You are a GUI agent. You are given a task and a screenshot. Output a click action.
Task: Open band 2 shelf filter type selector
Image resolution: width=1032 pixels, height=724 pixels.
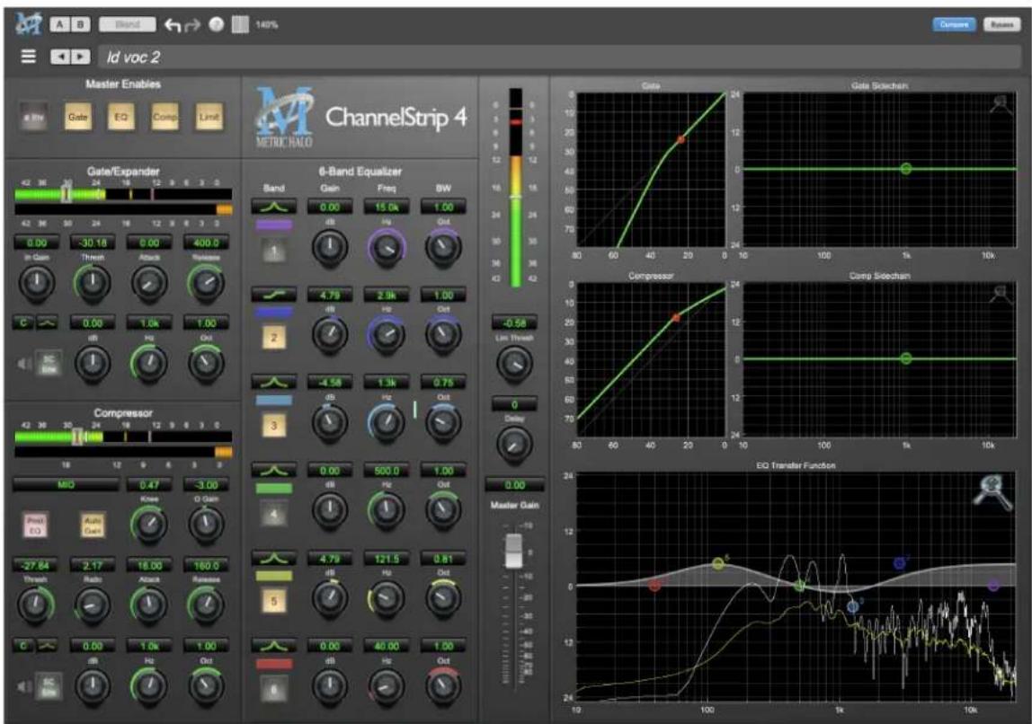pyautogui.click(x=274, y=295)
